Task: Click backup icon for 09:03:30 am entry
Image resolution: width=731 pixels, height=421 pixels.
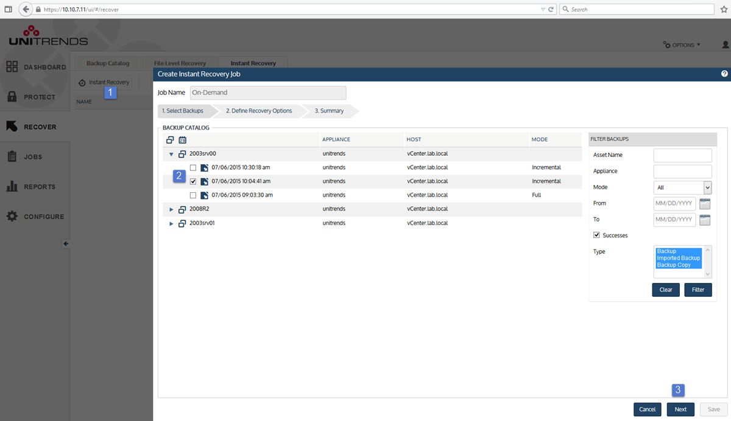Action: click(205, 195)
